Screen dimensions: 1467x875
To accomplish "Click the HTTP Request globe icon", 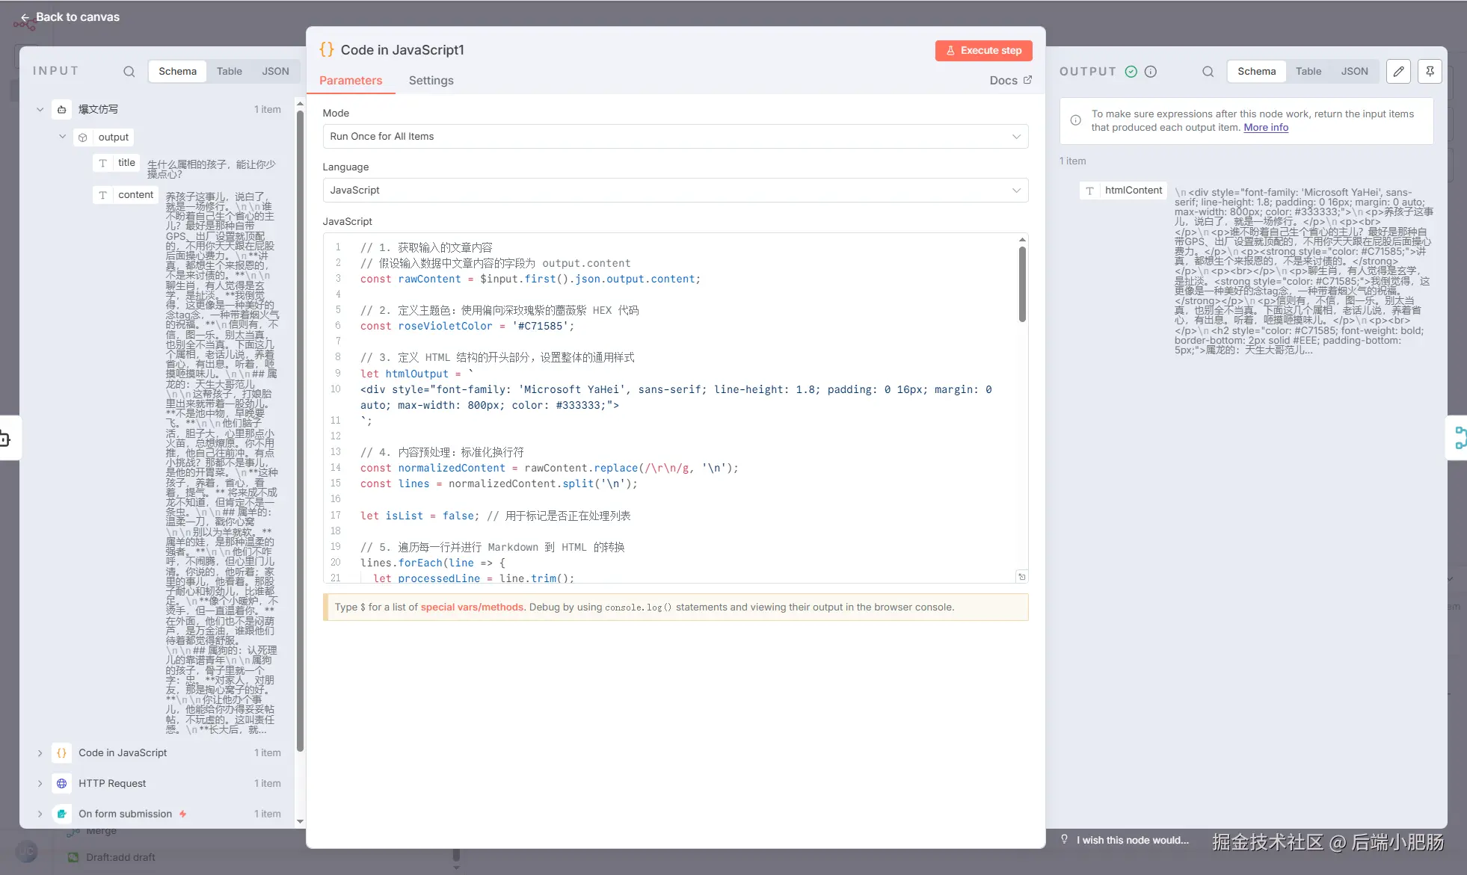I will [62, 783].
